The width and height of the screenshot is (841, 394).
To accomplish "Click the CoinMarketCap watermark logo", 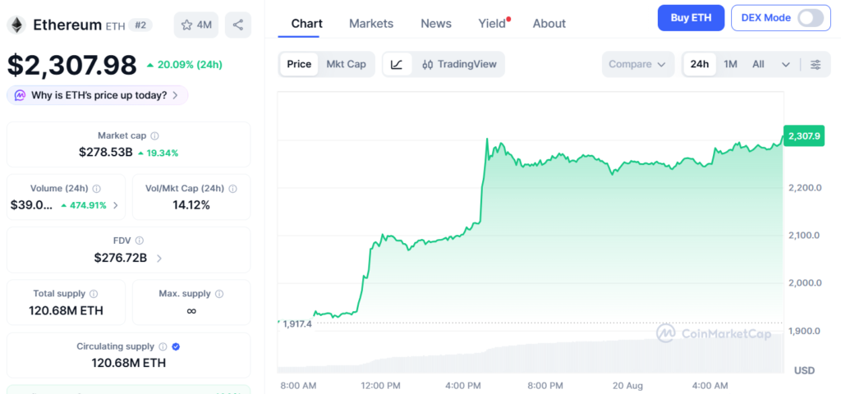I will [714, 333].
